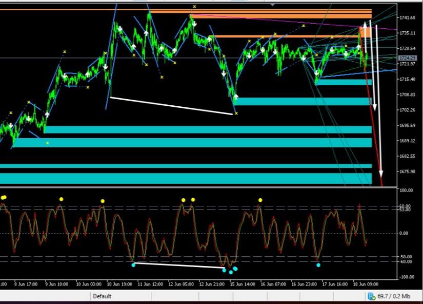Image resolution: width=423 pixels, height=304 pixels.
Task: Click the connection status icon in status bar
Action: point(372,296)
